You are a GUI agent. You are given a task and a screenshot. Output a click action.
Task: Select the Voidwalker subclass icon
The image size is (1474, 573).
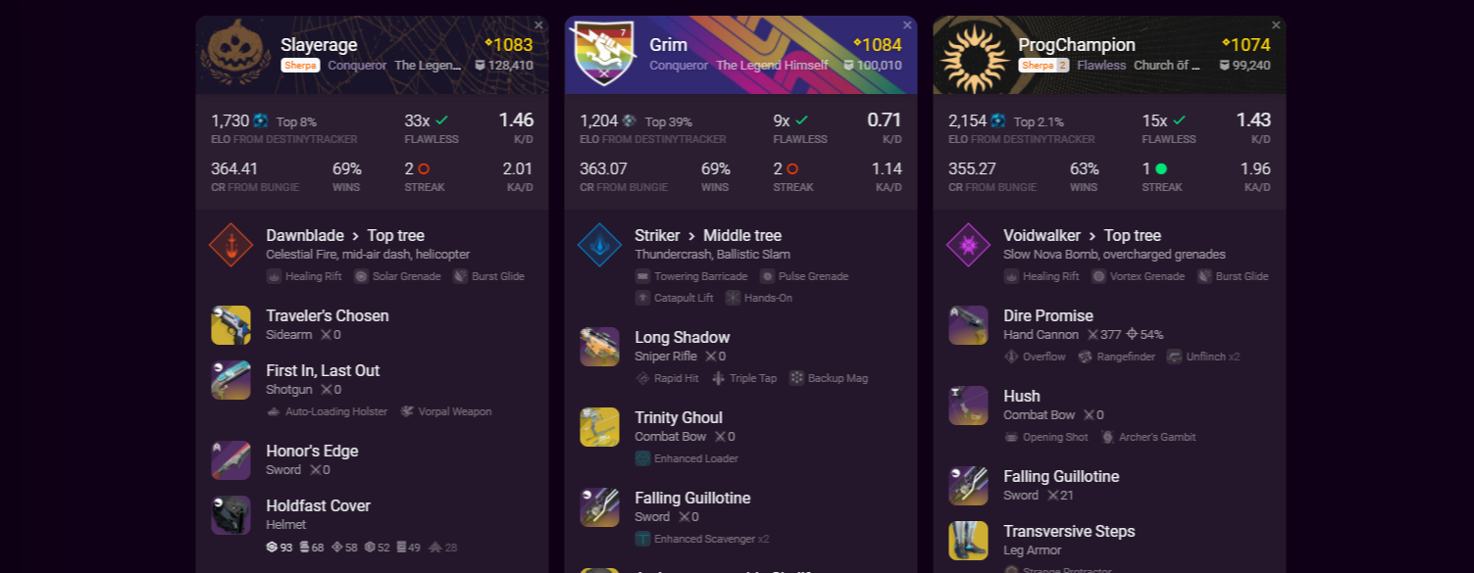click(968, 245)
